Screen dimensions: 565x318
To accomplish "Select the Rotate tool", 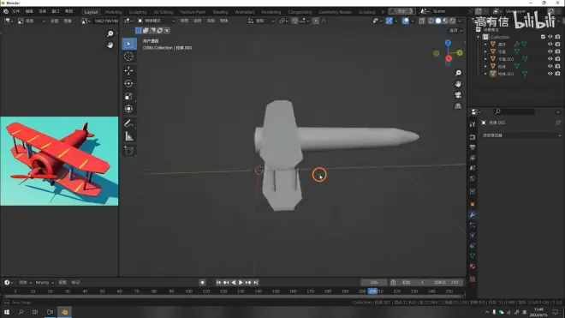I will [x=128, y=83].
